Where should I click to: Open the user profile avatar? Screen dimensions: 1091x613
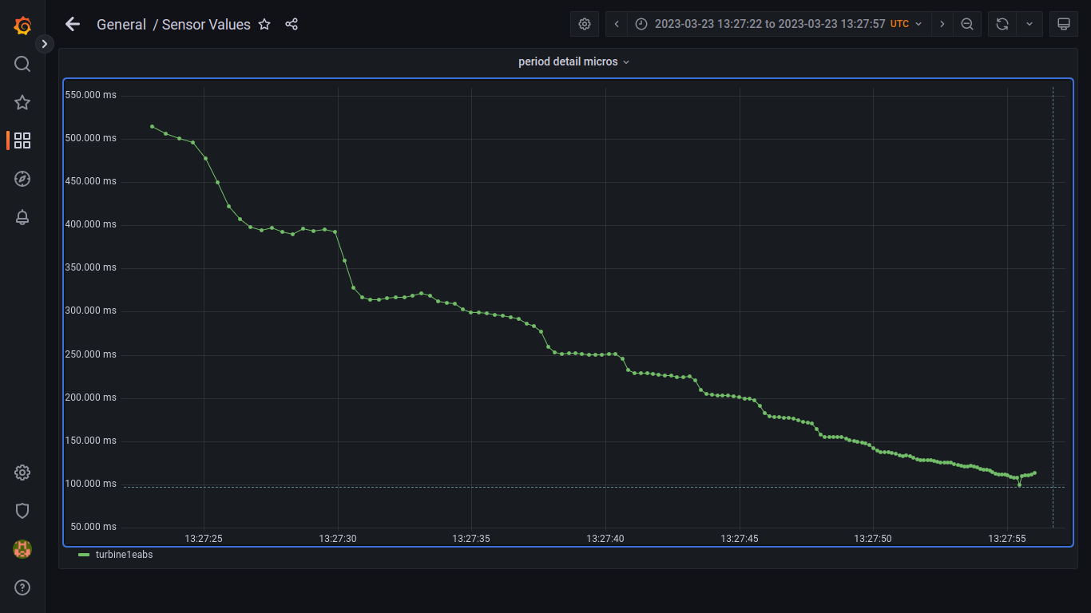[x=22, y=549]
